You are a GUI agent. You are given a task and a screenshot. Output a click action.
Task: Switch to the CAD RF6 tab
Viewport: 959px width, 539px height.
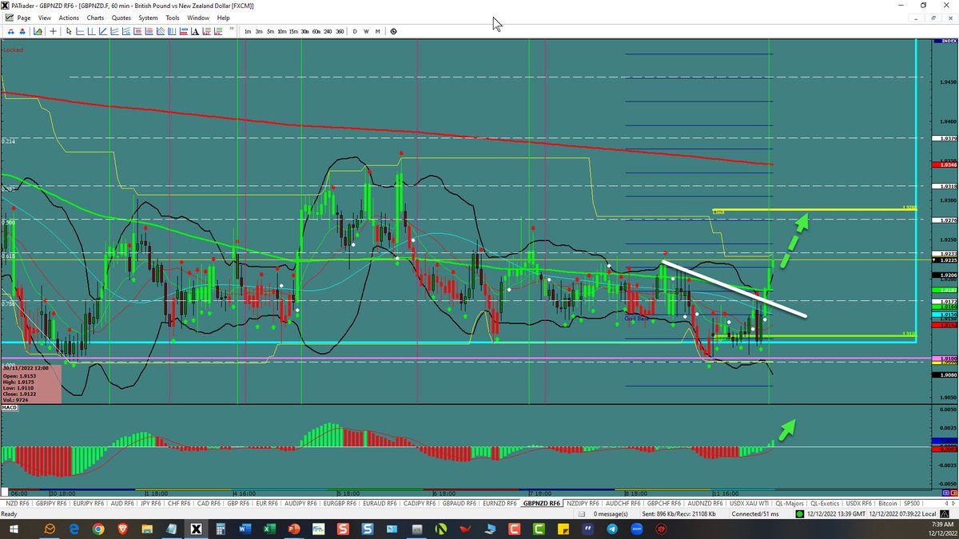pos(209,504)
